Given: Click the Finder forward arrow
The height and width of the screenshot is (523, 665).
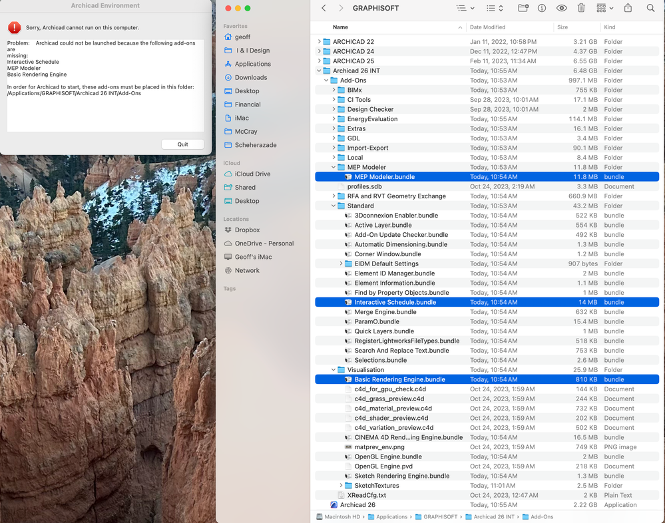Looking at the screenshot, I should pos(341,8).
